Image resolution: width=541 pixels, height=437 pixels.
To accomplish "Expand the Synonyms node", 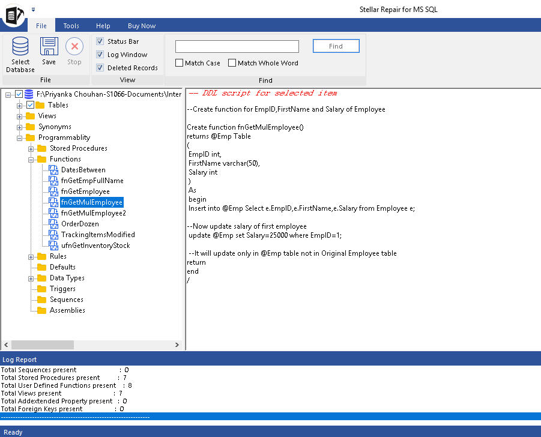I will 19,127.
